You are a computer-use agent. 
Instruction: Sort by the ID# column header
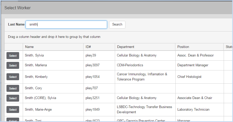[88, 47]
